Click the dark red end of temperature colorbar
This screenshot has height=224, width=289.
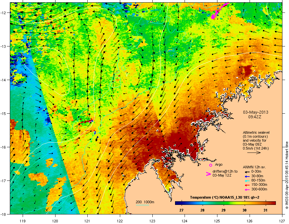274,203
